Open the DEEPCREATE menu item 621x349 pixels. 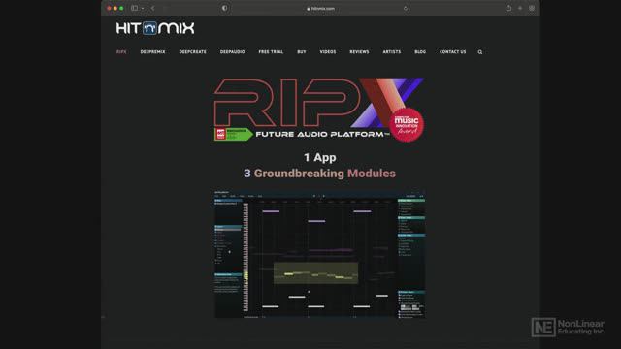(x=192, y=51)
